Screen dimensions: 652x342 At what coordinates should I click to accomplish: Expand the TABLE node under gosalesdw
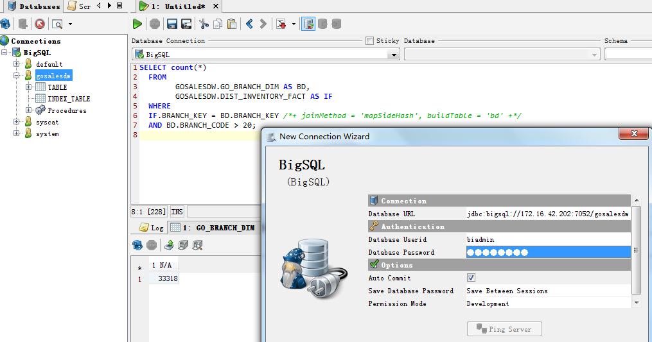pyautogui.click(x=28, y=87)
